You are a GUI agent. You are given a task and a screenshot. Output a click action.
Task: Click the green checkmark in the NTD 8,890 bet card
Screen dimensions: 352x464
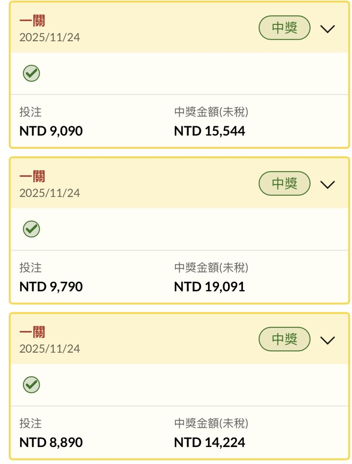(31, 384)
